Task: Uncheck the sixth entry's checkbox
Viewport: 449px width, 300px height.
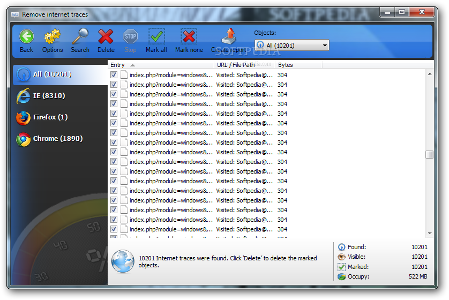Action: (114, 123)
